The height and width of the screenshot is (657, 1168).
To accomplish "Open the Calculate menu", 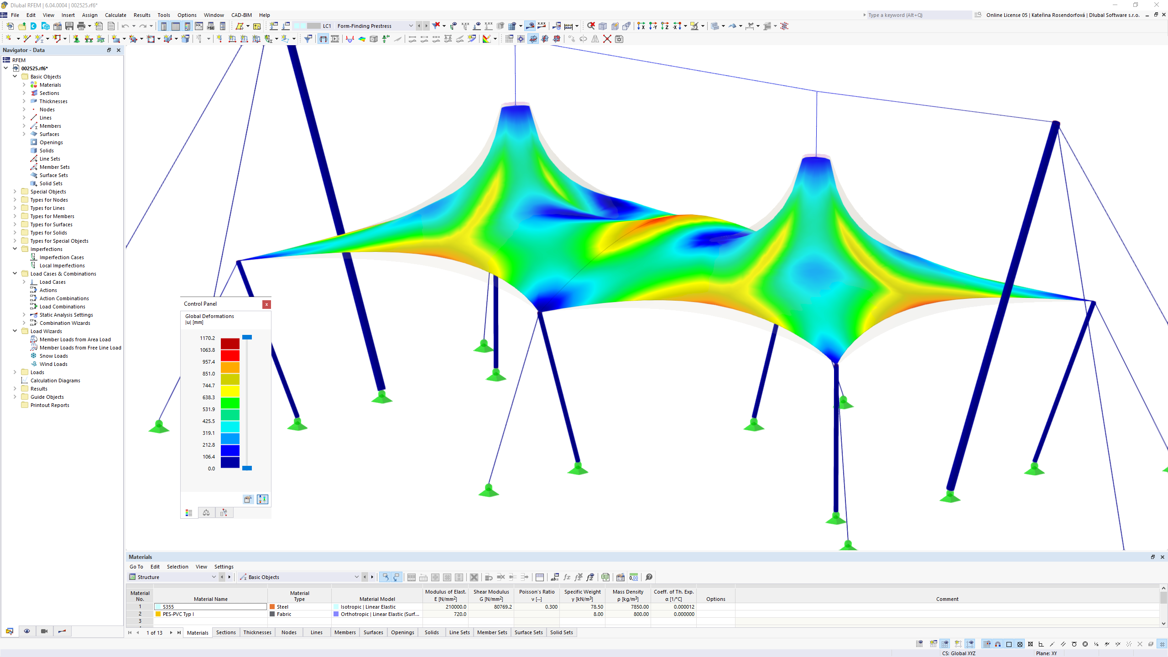I will 115,15.
